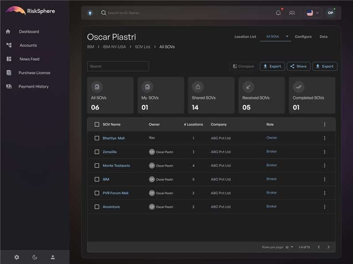
Task: Switch to the Configure tab
Action: (303, 37)
